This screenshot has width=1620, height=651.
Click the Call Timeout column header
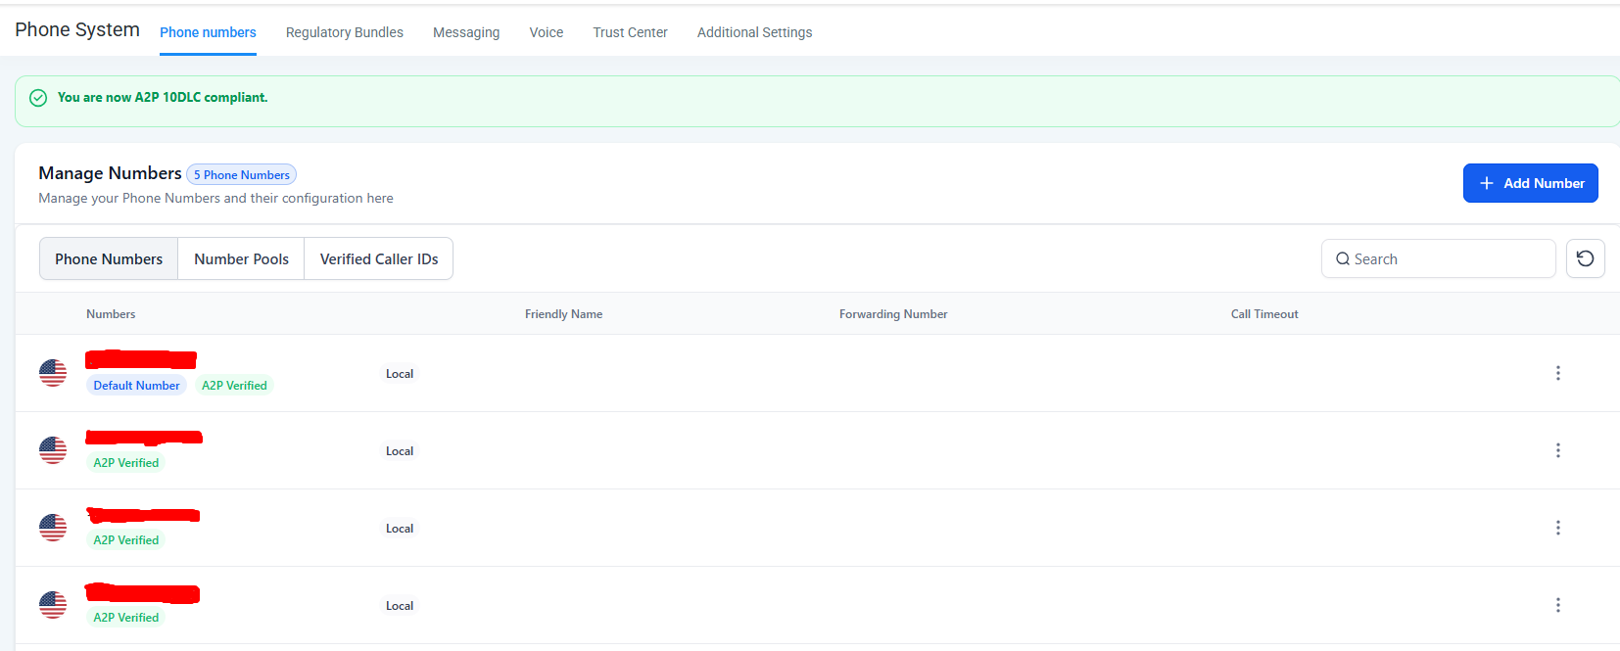[x=1264, y=314]
